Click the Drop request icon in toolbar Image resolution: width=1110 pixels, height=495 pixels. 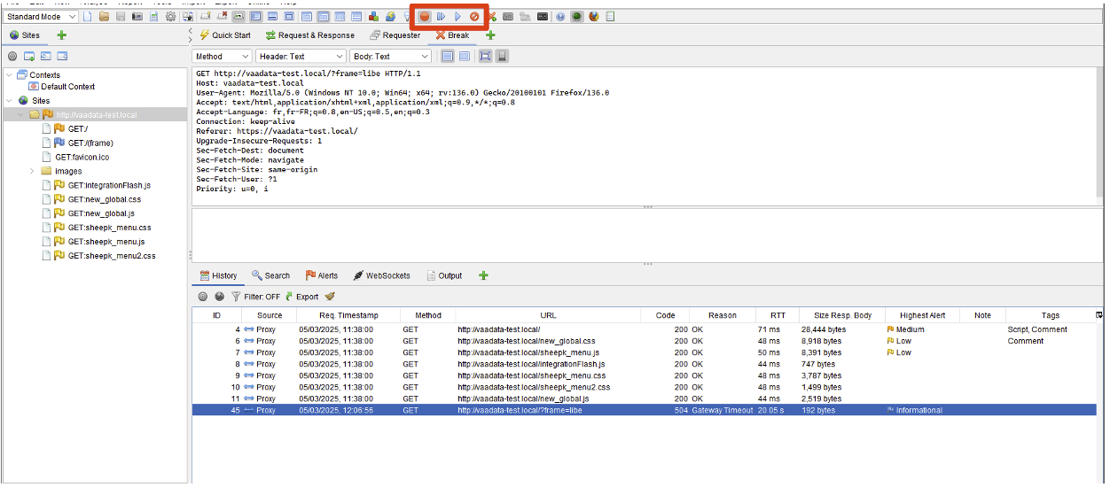[x=474, y=17]
